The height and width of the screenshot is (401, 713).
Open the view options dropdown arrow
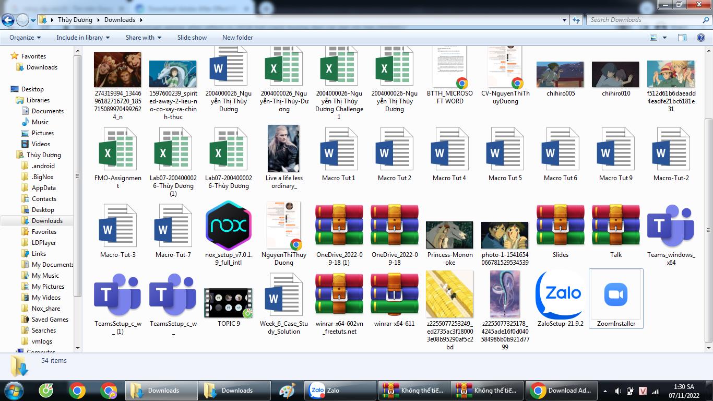664,38
